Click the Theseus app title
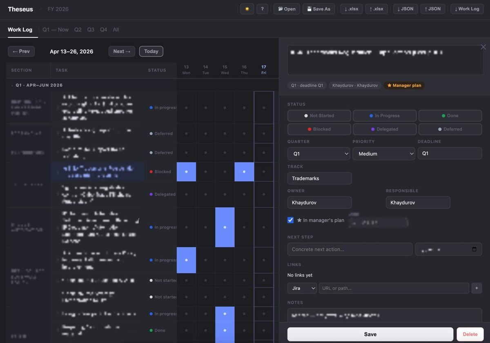The image size is (490, 343). 20,9
